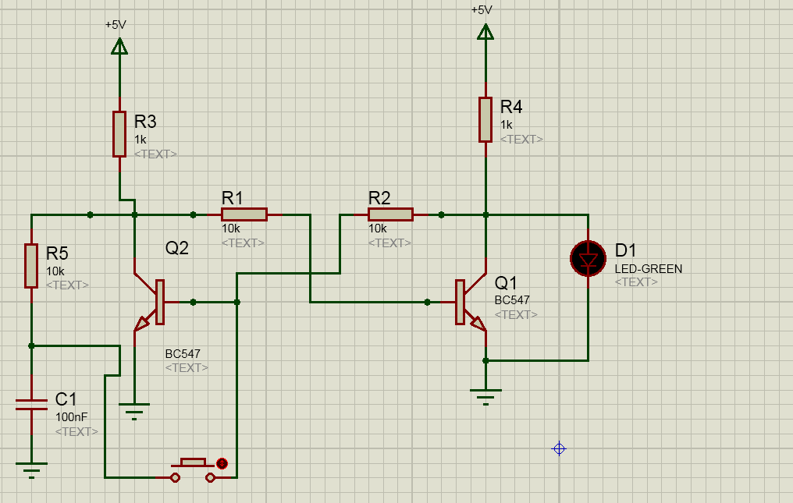The image size is (793, 503).
Task: Select +5V power terminal above R4
Action: (485, 32)
